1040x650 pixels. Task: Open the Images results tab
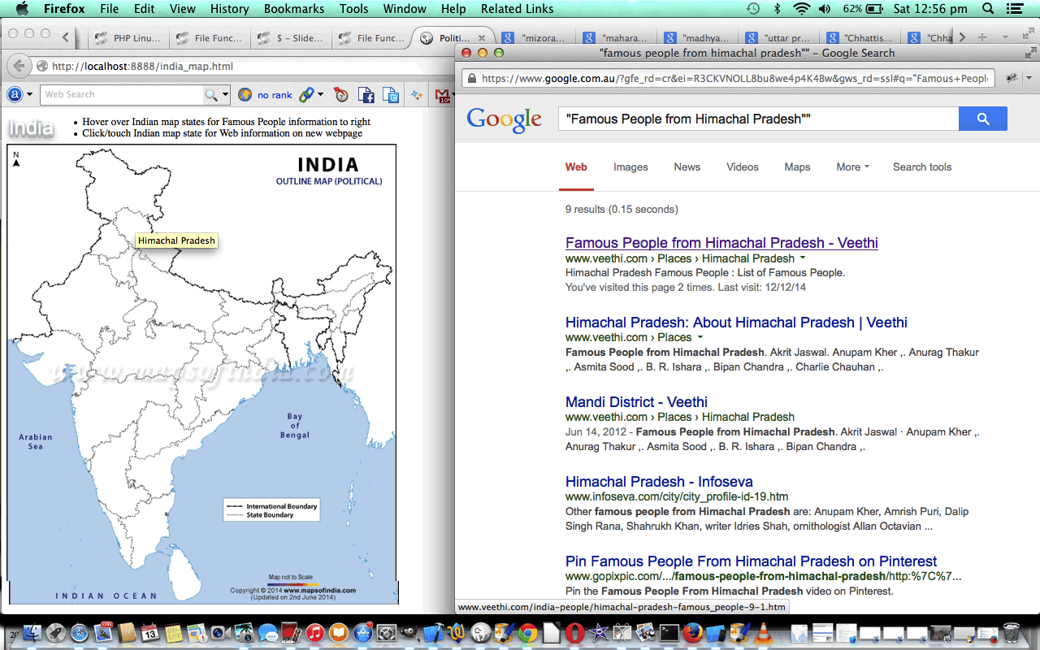[x=630, y=167]
